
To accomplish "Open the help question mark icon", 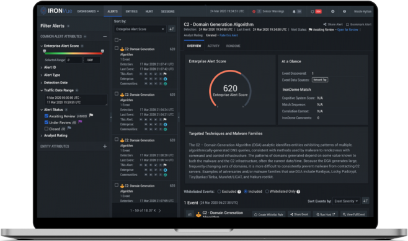I will click(344, 11).
